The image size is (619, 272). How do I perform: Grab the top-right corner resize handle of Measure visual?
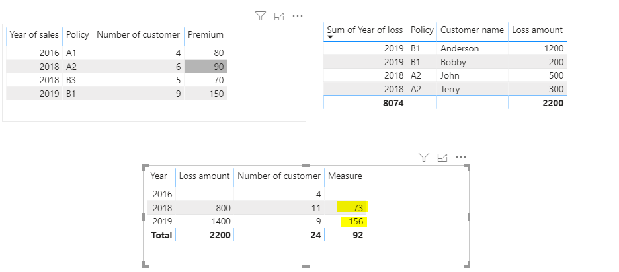coord(468,167)
